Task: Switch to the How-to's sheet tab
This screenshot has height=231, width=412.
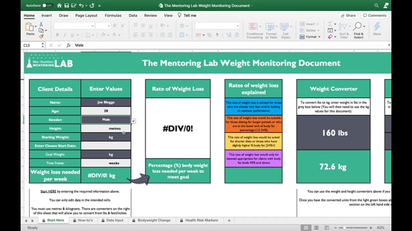Action: tap(83, 220)
